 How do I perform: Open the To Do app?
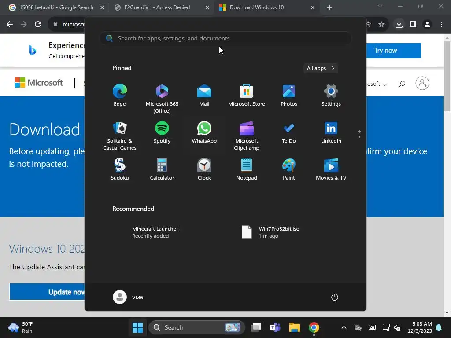289,132
